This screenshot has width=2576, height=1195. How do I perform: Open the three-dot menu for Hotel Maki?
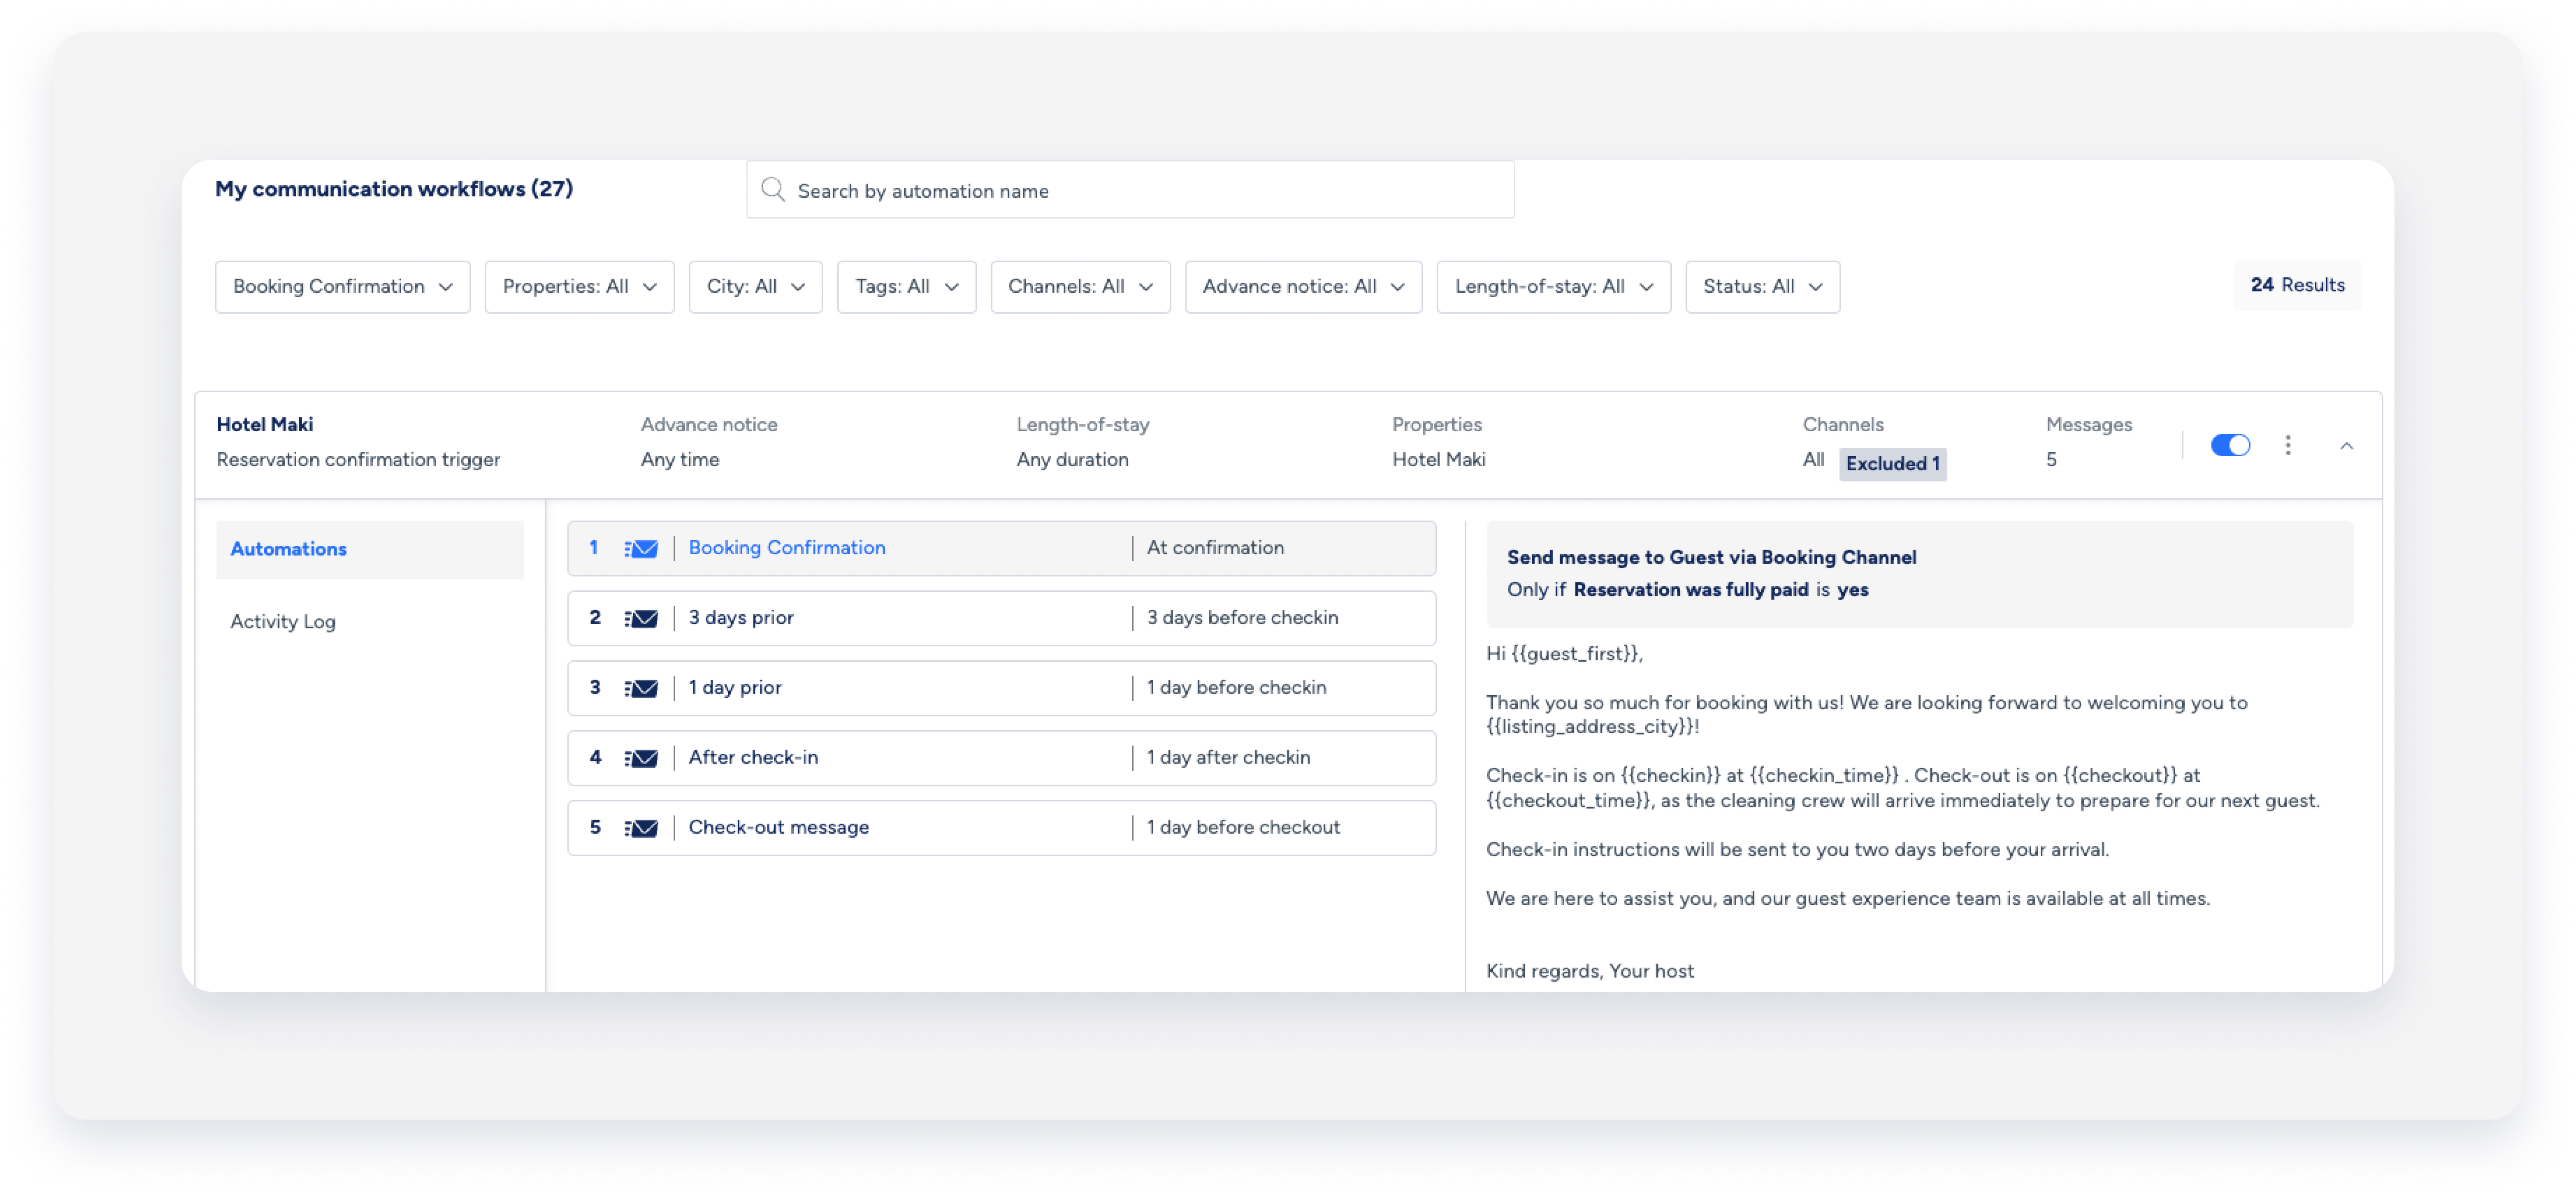[x=2287, y=445]
